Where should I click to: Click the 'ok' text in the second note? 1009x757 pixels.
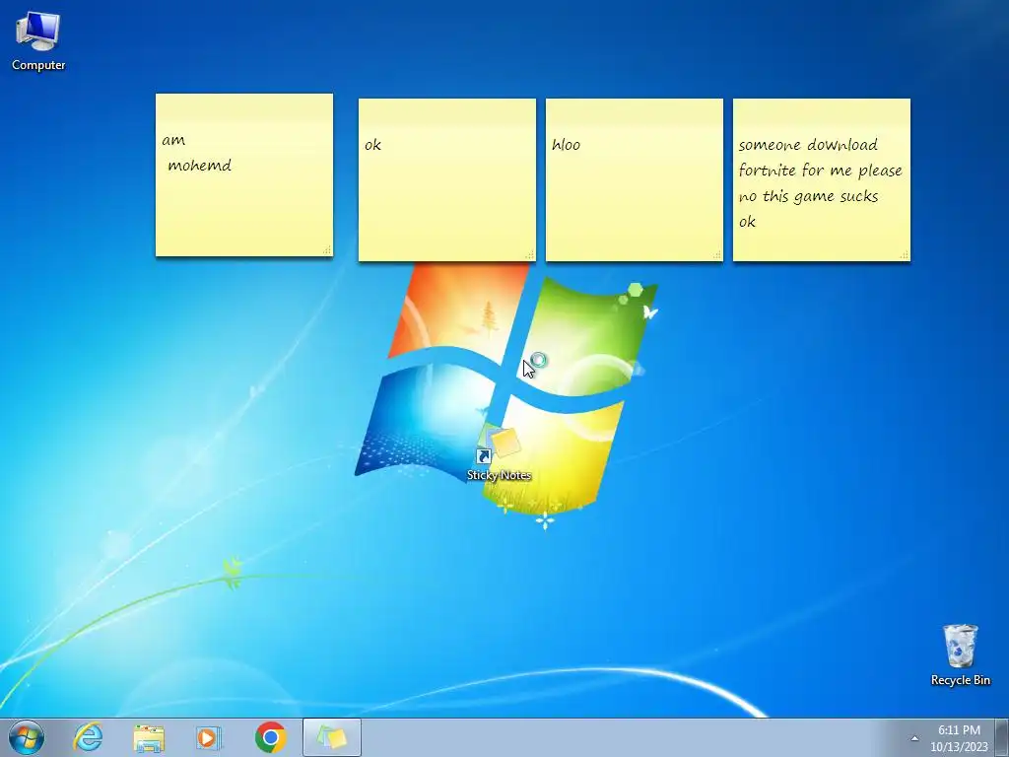pyautogui.click(x=372, y=145)
